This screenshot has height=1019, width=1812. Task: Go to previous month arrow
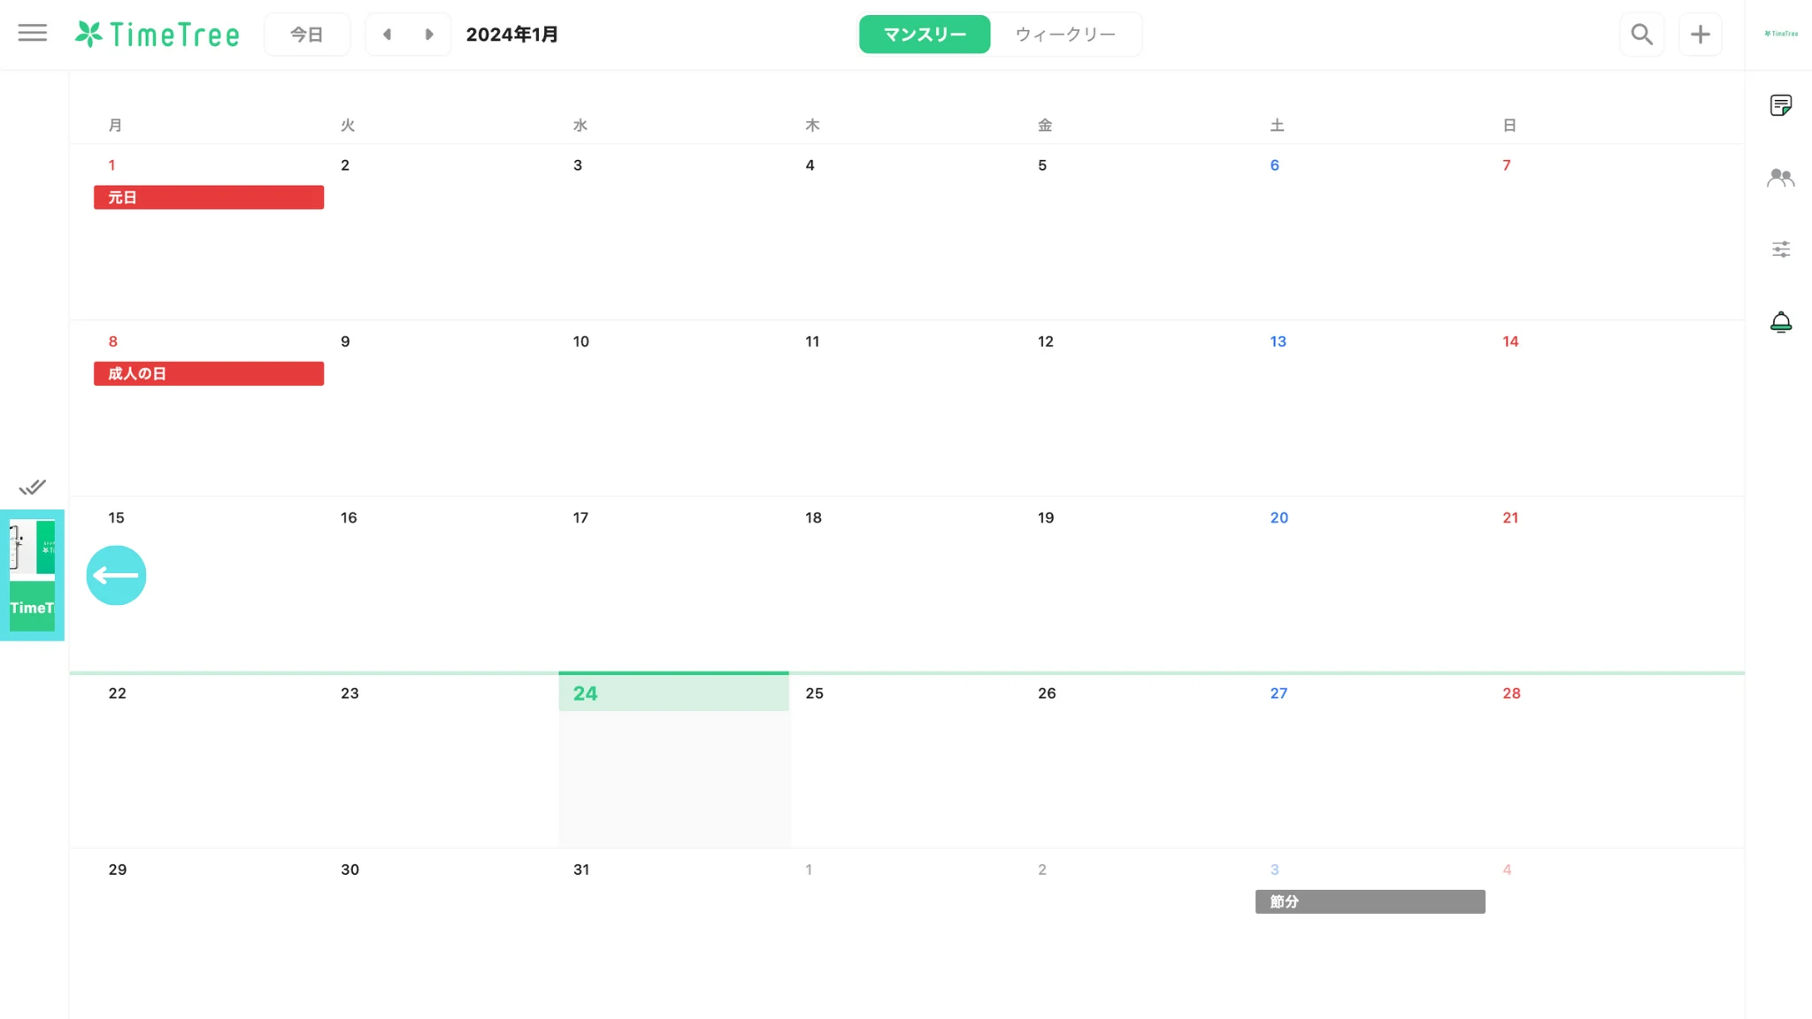(x=387, y=34)
